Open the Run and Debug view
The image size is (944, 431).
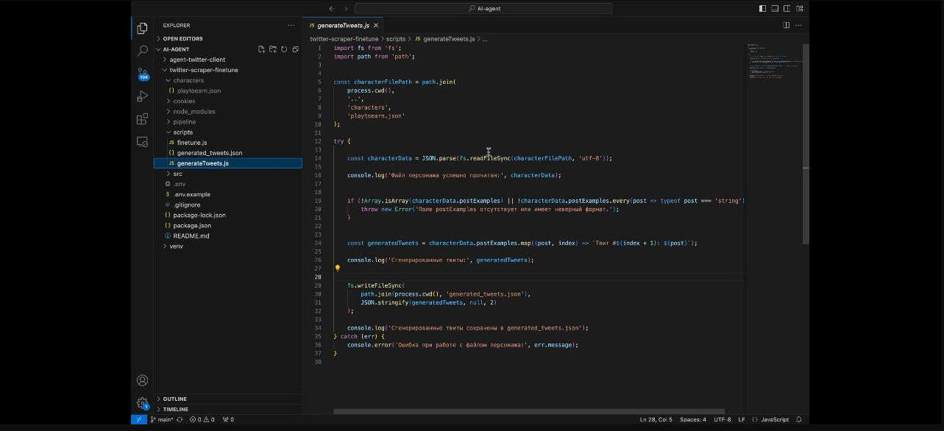[142, 96]
